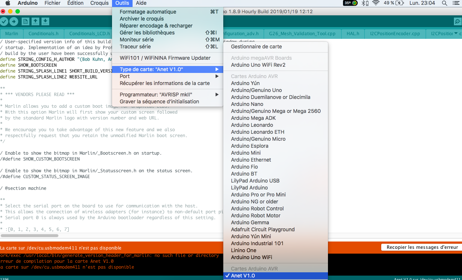Open Moniteur série from menu
The width and height of the screenshot is (462, 280).
click(167, 40)
